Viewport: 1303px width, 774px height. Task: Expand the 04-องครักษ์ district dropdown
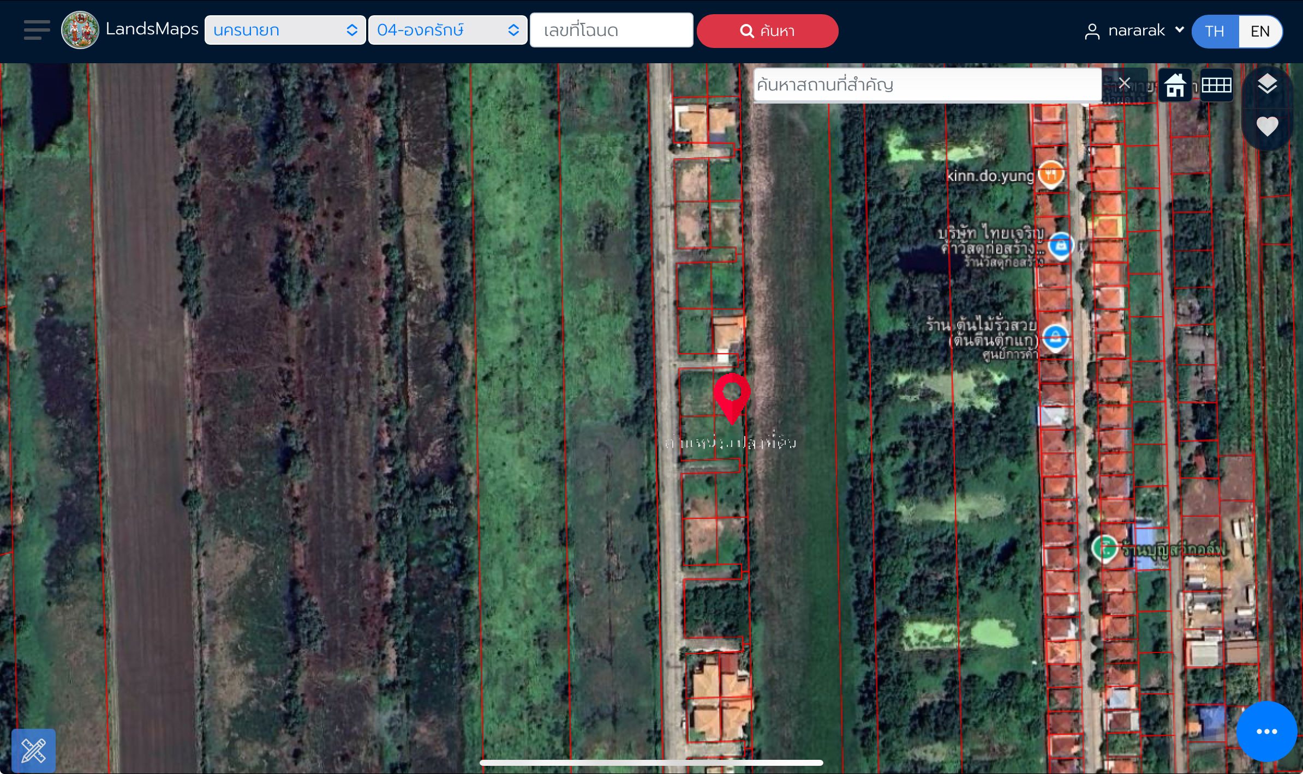point(447,30)
